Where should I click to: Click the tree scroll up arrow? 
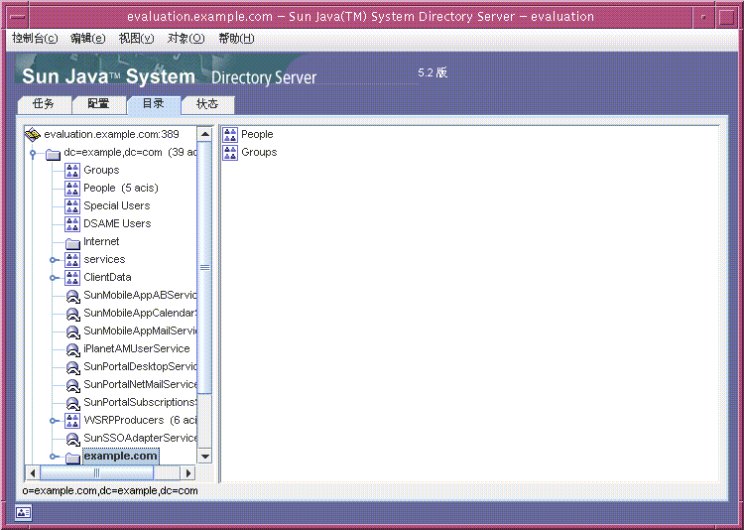[x=204, y=134]
